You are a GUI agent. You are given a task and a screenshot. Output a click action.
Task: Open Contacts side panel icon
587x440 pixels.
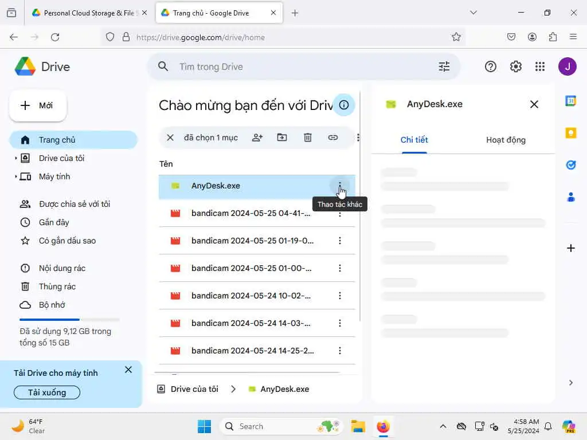(x=570, y=197)
